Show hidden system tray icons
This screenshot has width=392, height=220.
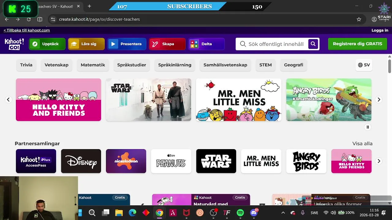point(283,213)
